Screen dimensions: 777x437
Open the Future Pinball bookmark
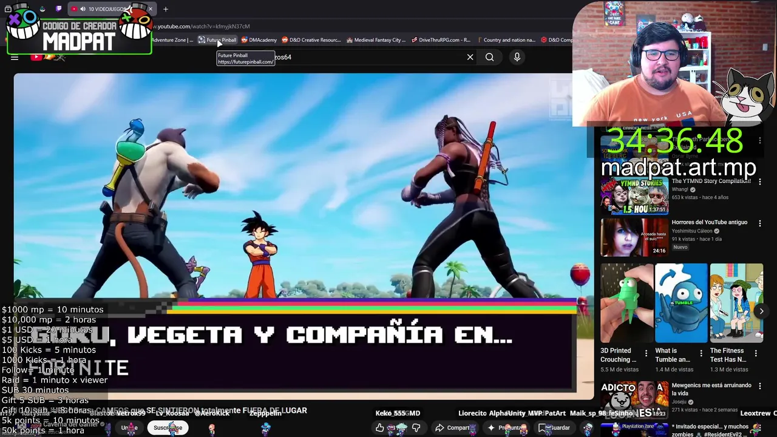pos(217,40)
